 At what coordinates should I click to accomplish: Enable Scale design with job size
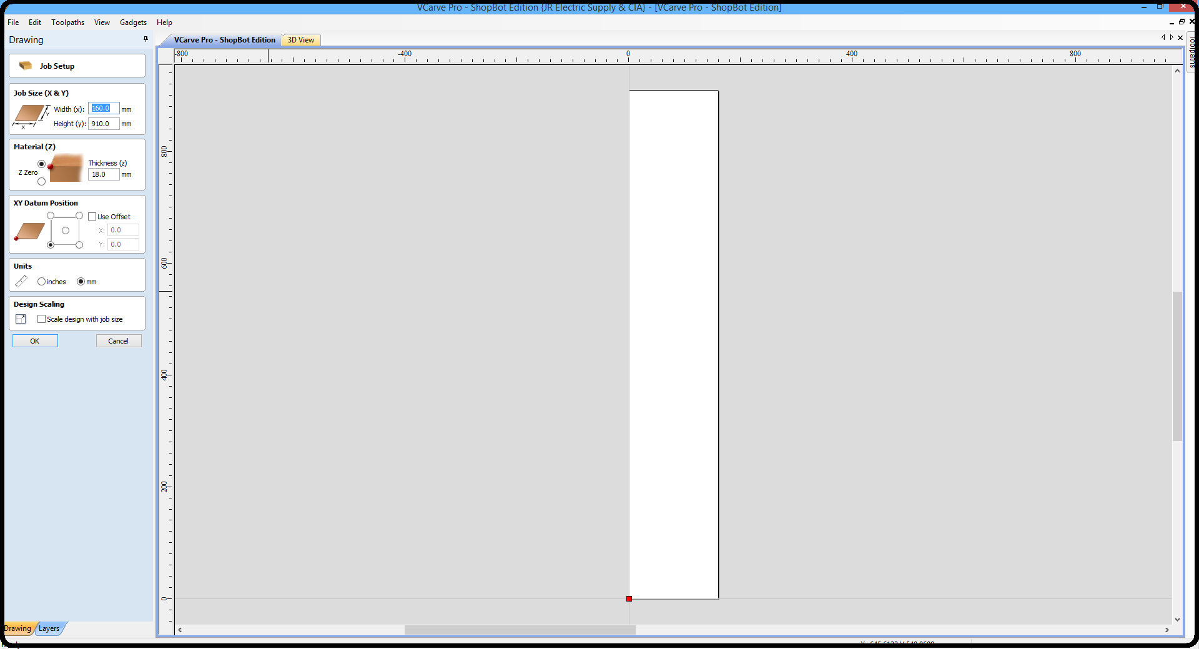coord(42,319)
